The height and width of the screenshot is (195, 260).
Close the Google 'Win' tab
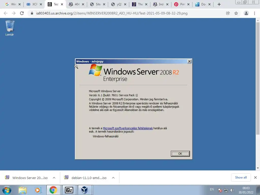[x=20, y=5]
